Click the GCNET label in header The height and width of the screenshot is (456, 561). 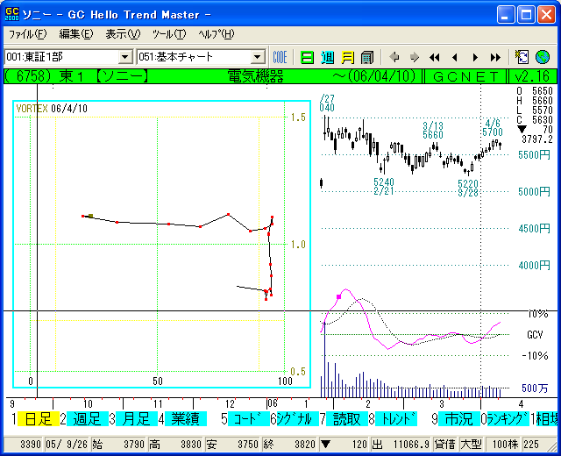coord(465,76)
